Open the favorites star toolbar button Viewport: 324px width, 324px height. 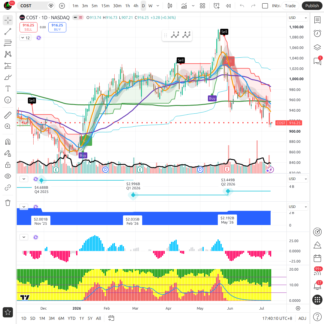click(8, 312)
